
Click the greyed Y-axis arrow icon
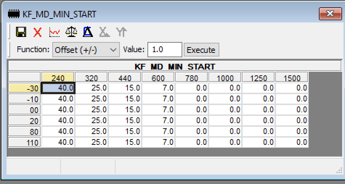coord(121,32)
